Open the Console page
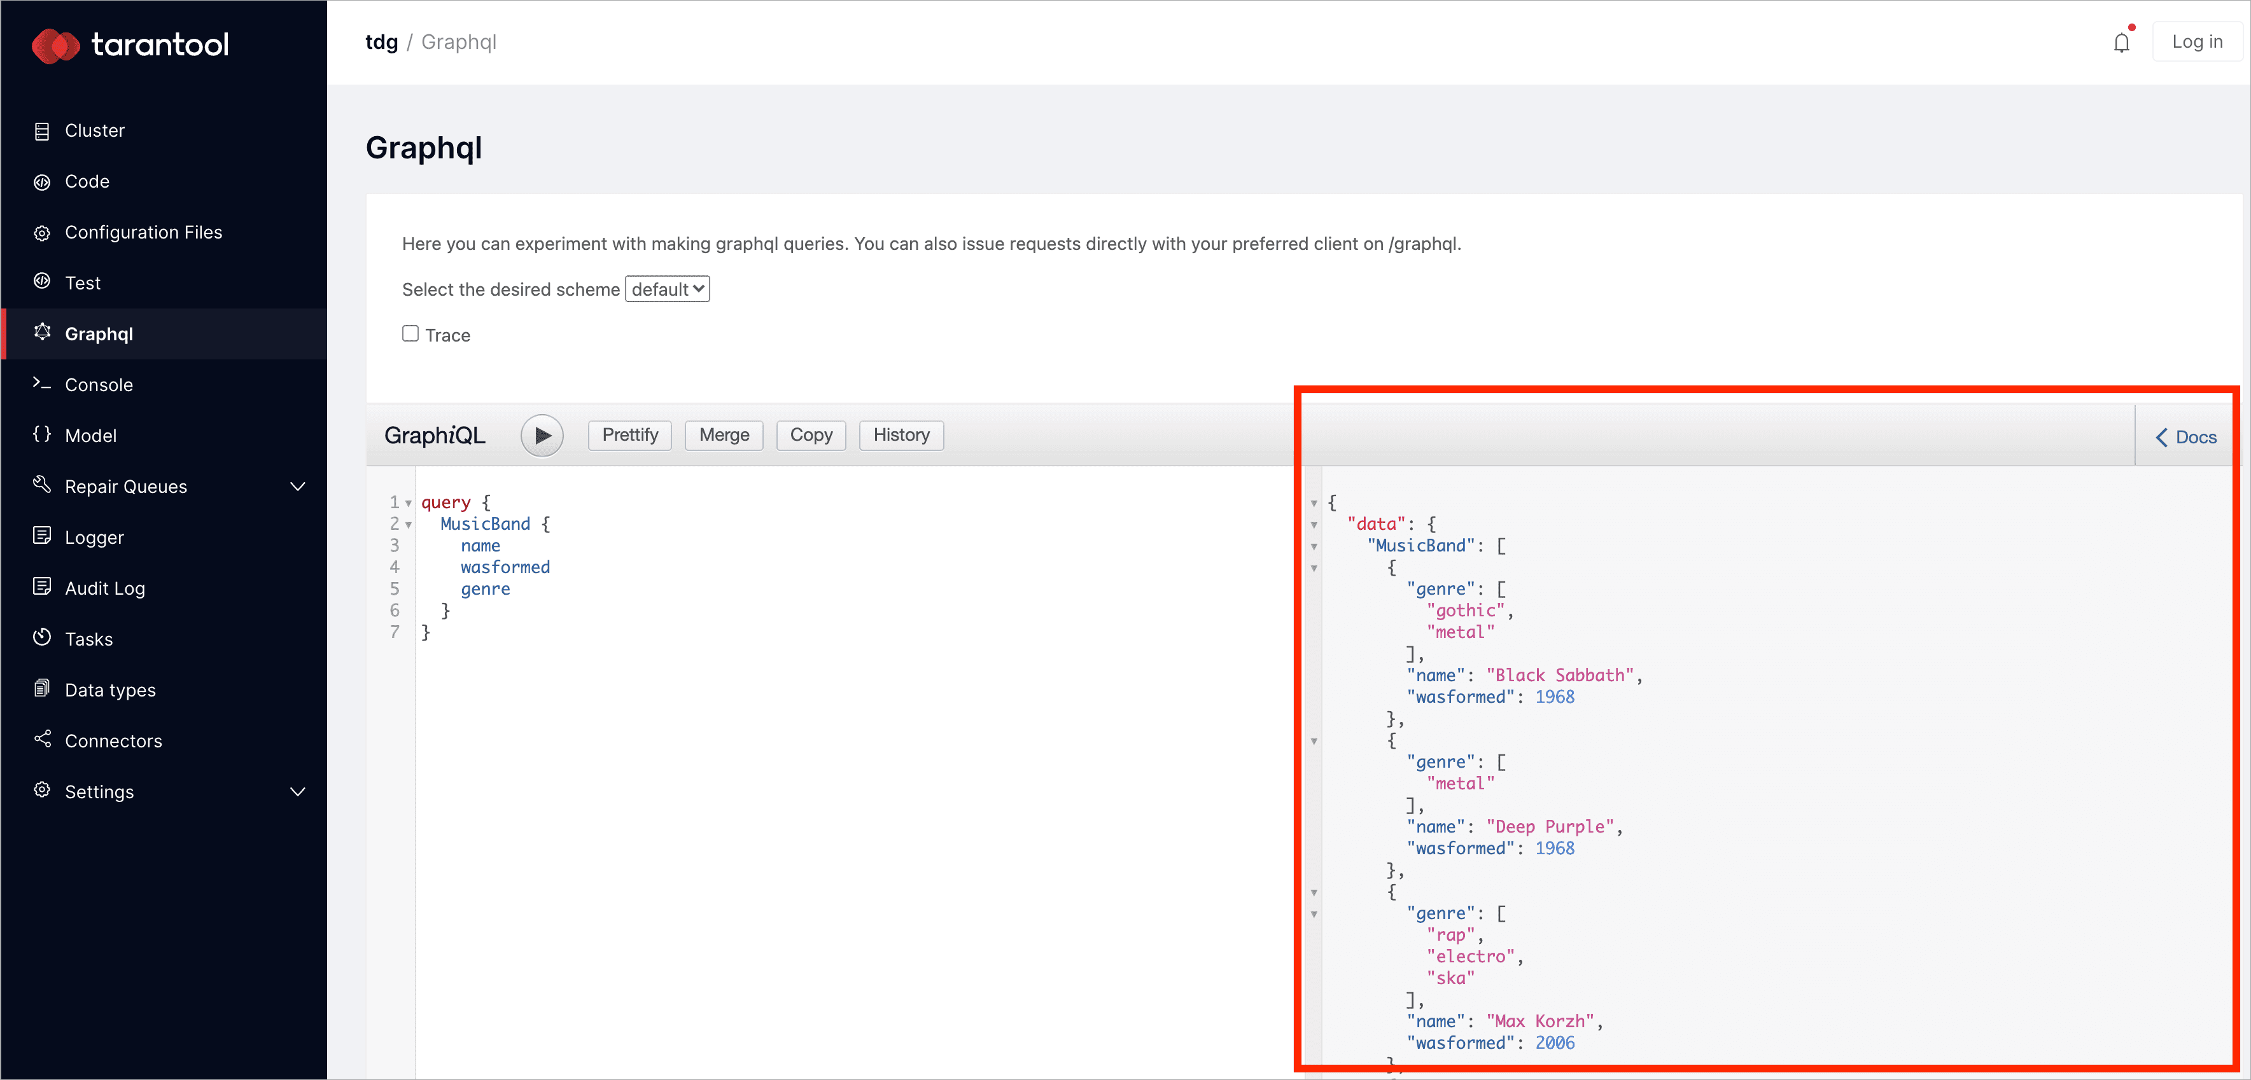The width and height of the screenshot is (2251, 1080). point(164,385)
